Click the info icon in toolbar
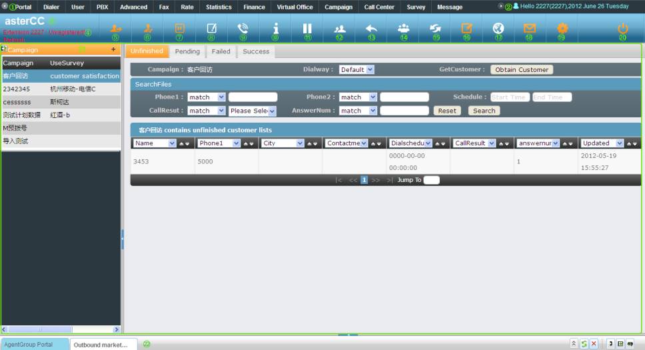 click(x=275, y=29)
